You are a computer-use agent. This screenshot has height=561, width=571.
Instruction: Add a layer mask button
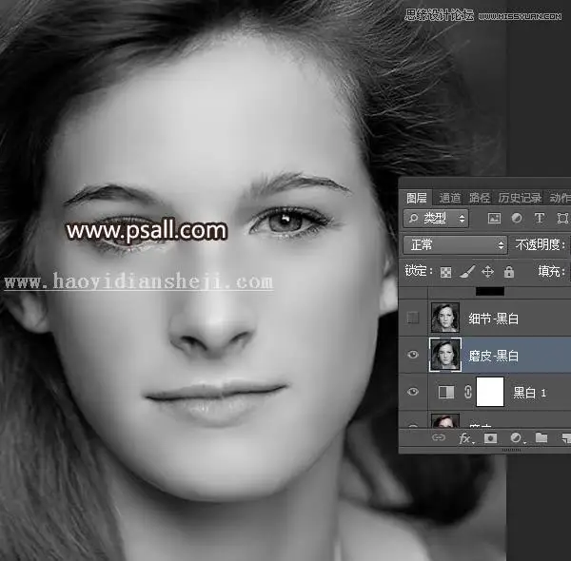pyautogui.click(x=490, y=438)
